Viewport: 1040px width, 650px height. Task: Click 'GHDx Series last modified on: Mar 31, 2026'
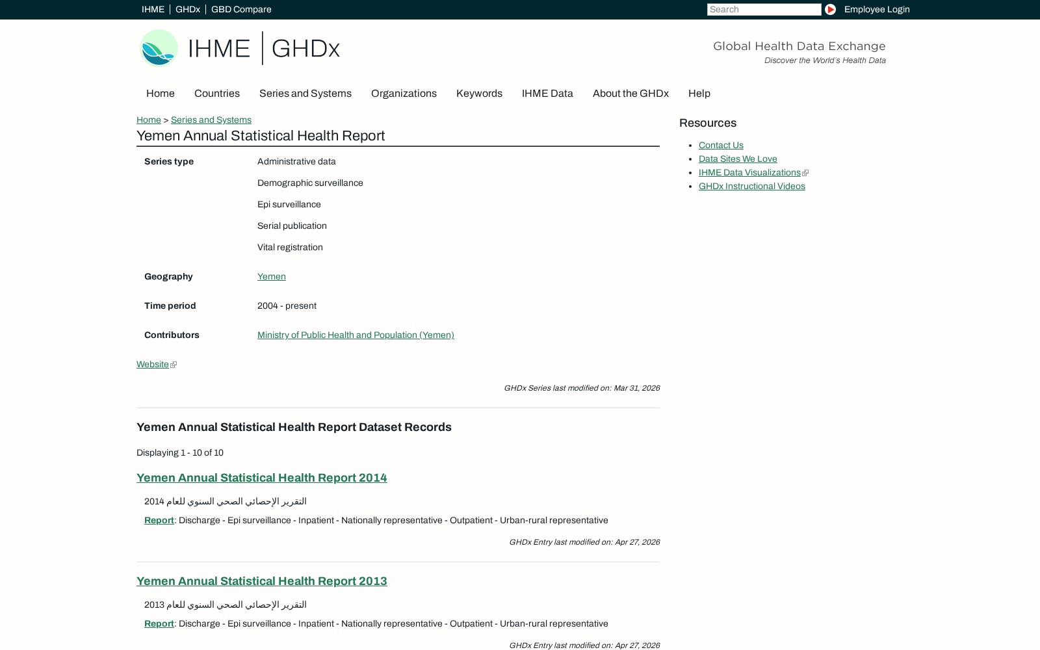(582, 388)
